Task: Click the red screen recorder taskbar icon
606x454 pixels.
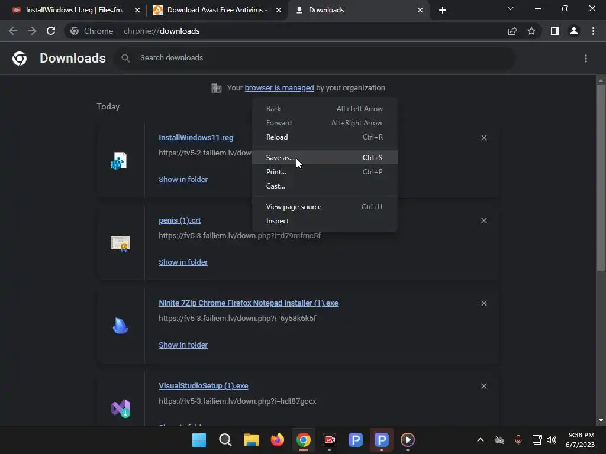Action: (x=330, y=440)
